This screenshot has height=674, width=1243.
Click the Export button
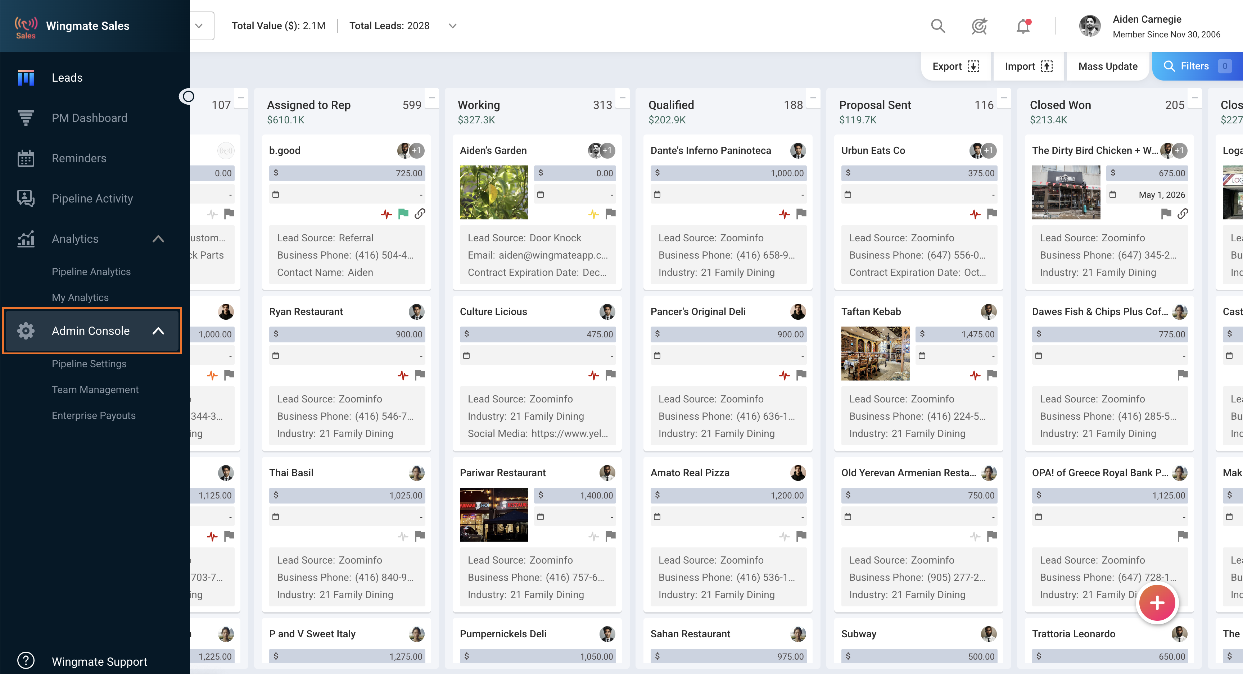tap(955, 66)
